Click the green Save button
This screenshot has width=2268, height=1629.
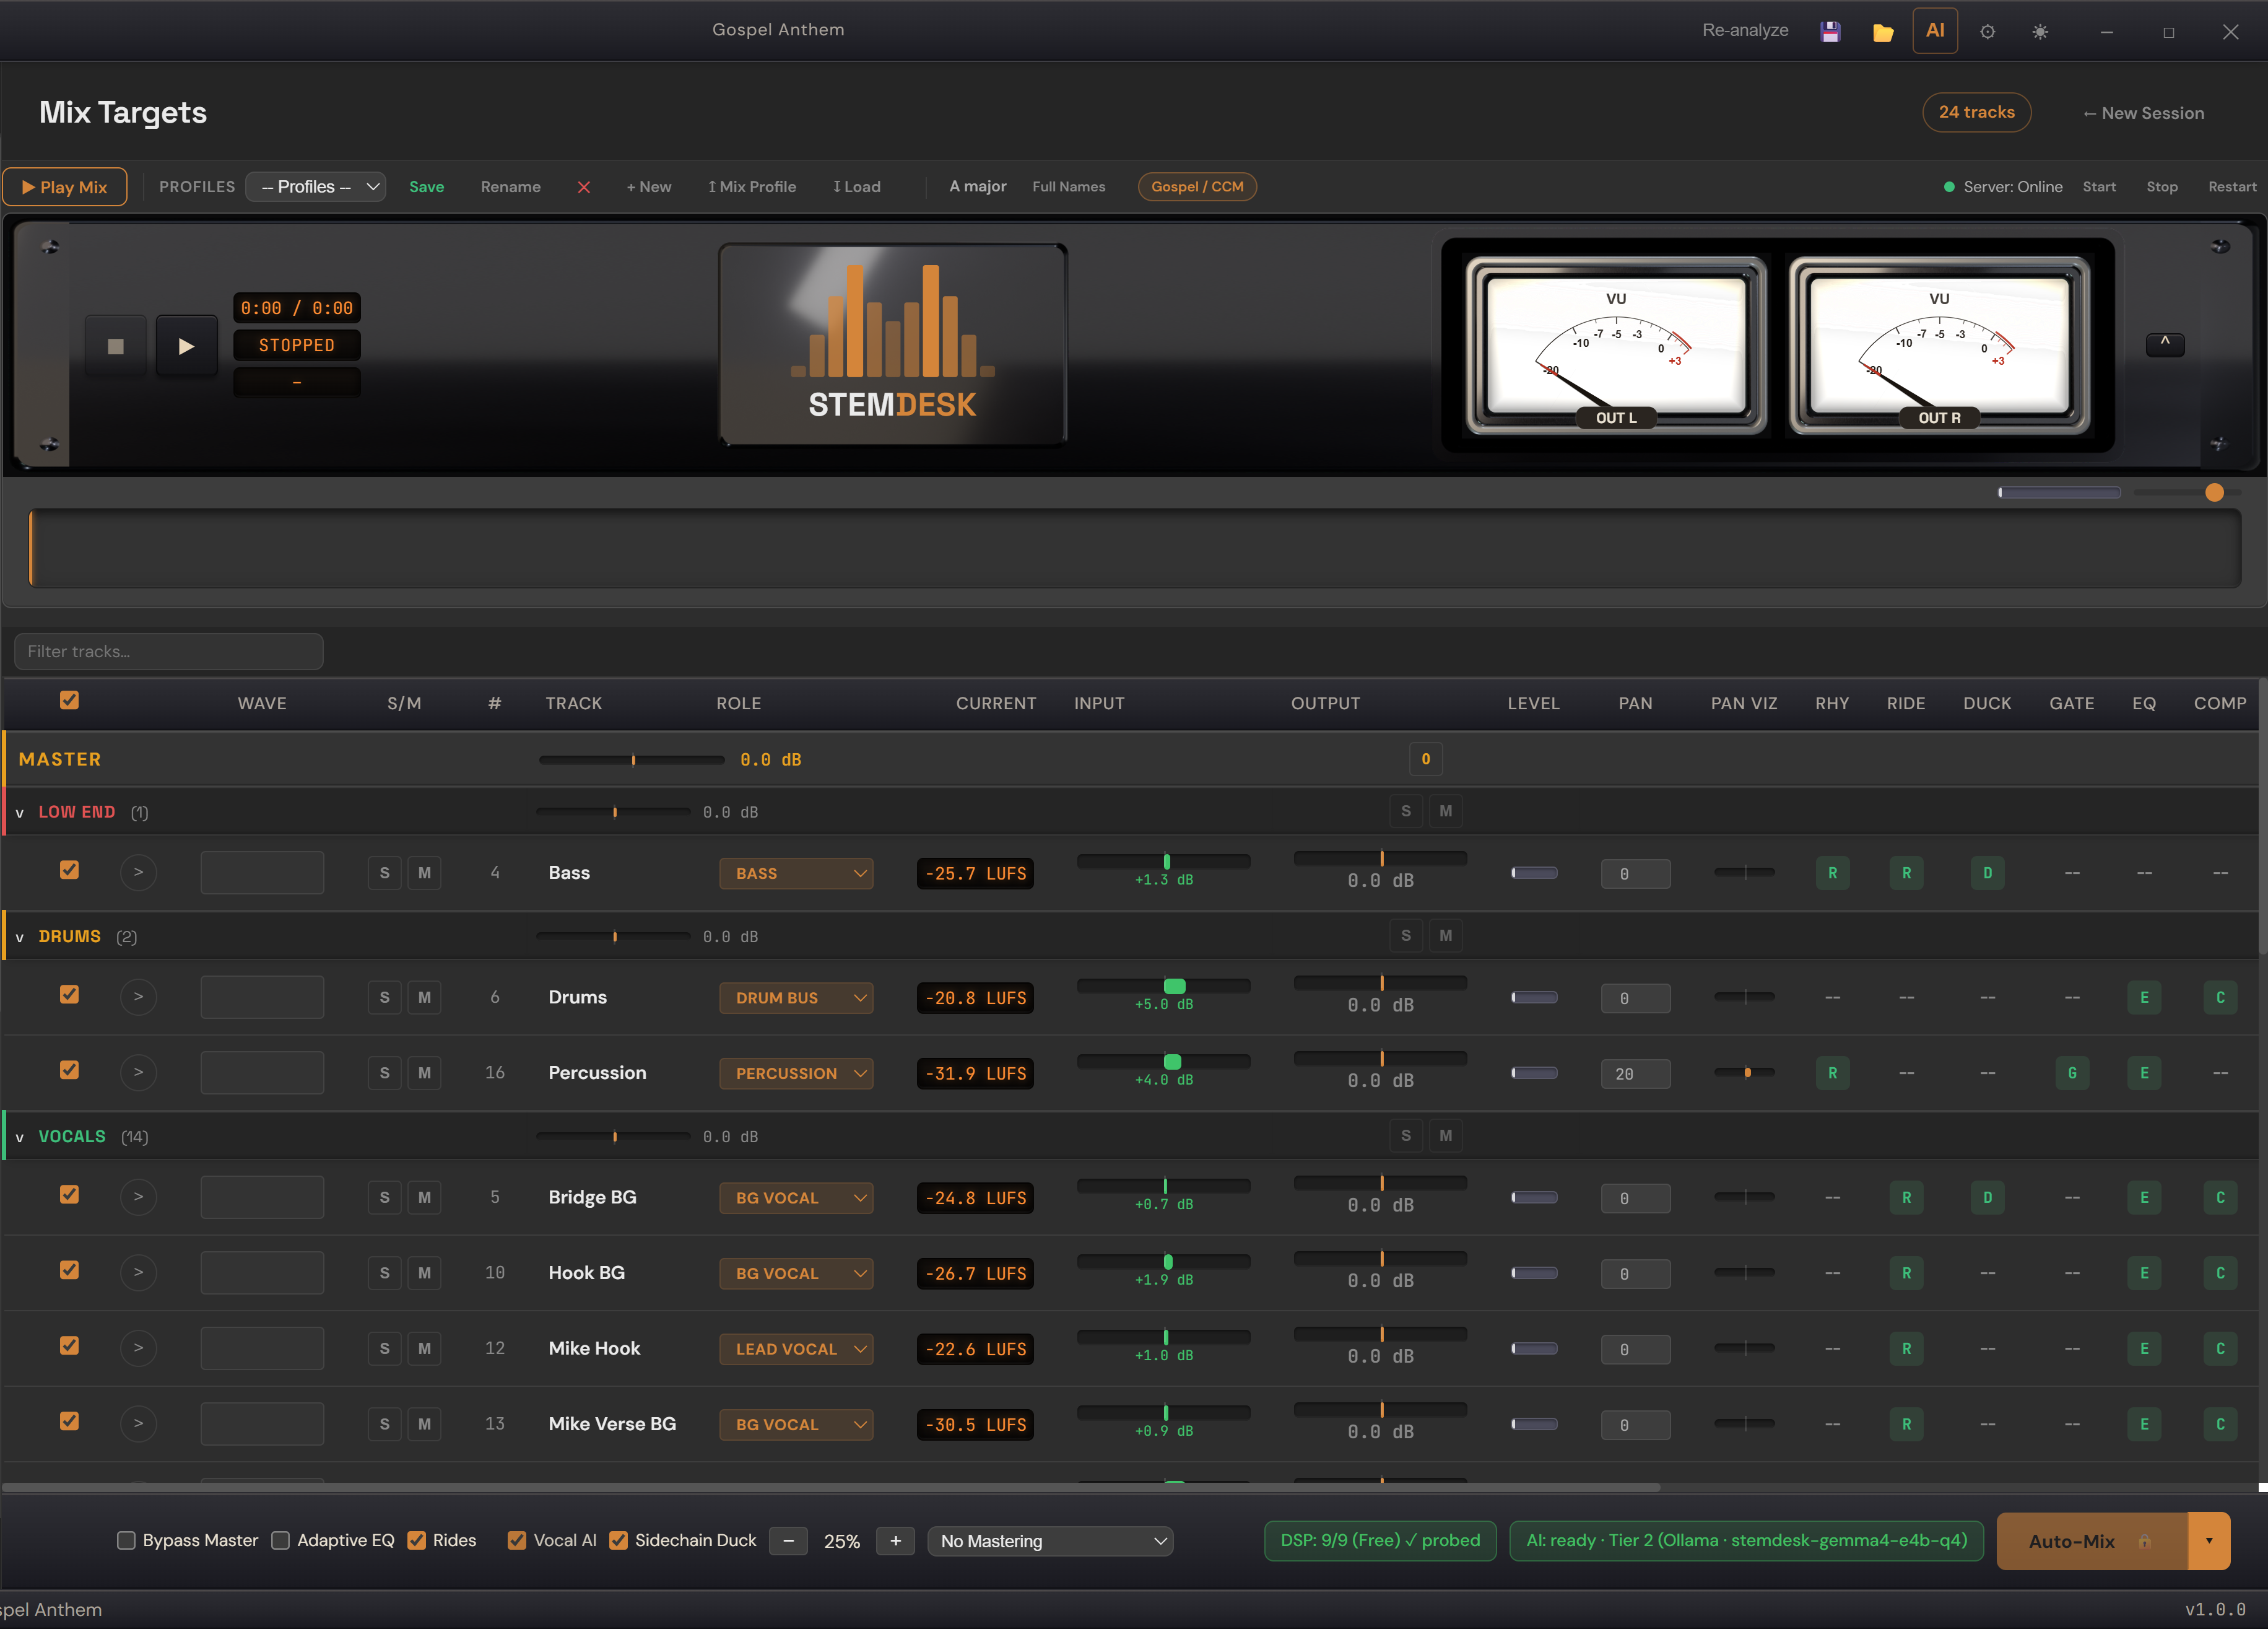[427, 187]
